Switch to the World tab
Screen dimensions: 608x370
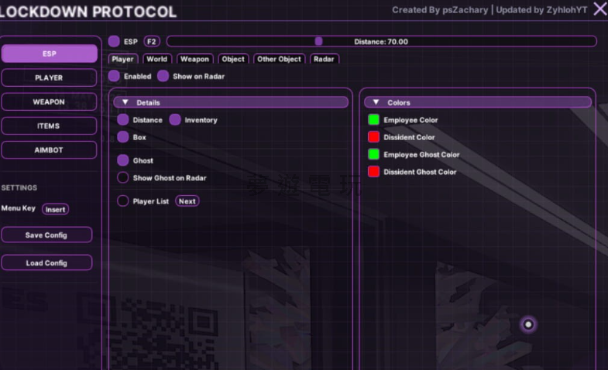(x=156, y=59)
